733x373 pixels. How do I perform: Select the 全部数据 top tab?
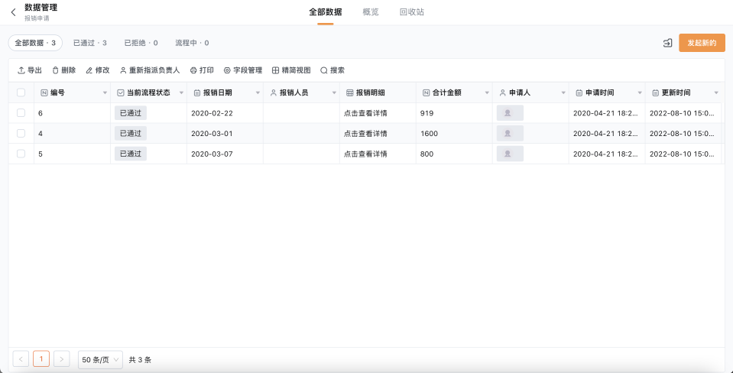(x=326, y=12)
